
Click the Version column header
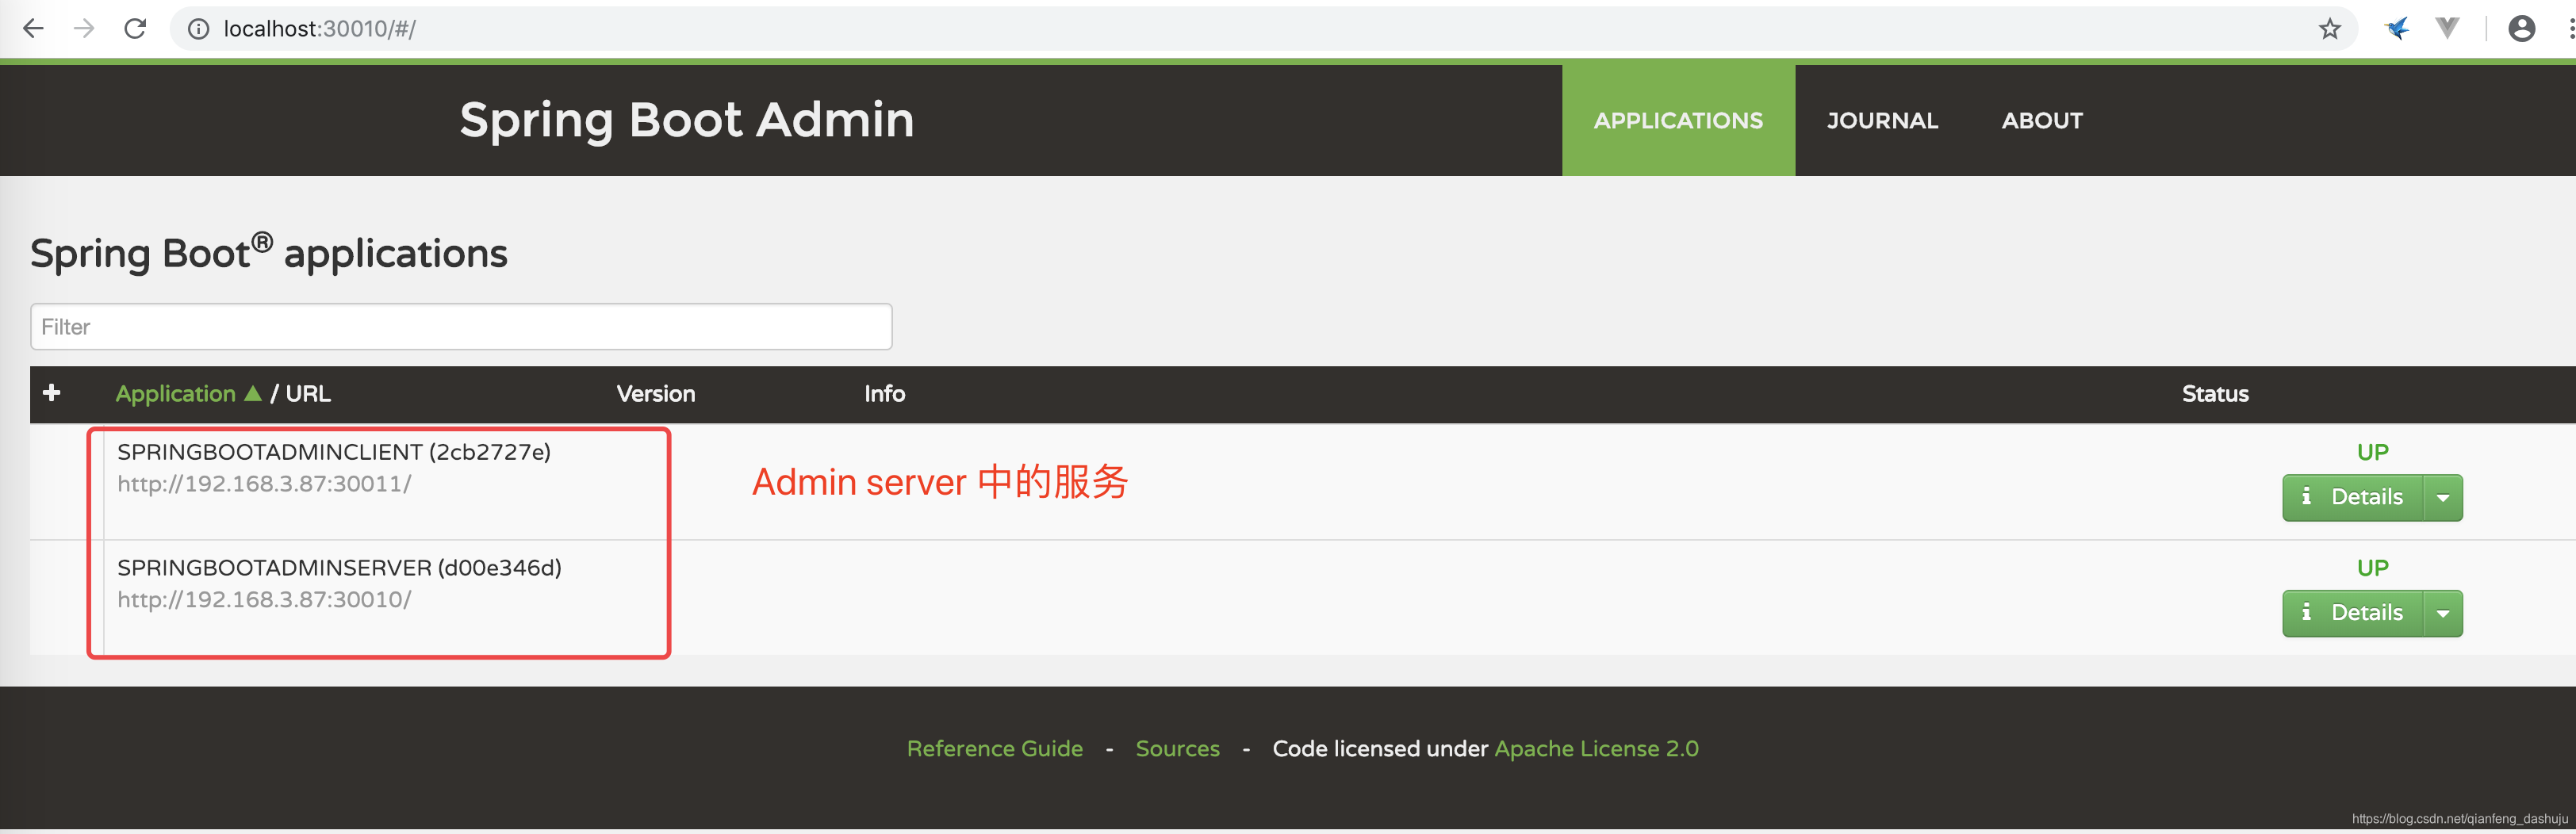pos(656,394)
